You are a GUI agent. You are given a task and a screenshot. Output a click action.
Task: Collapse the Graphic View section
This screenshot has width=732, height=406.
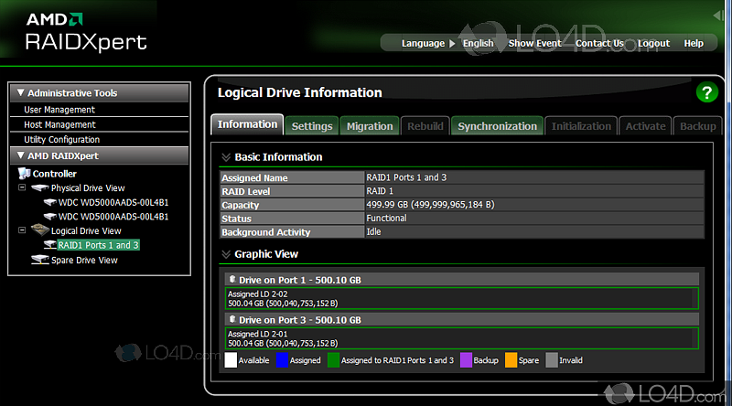[226, 254]
